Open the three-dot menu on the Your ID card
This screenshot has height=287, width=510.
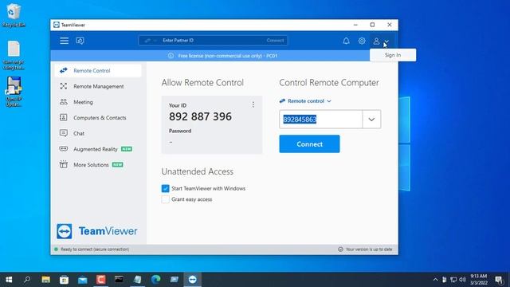(253, 104)
